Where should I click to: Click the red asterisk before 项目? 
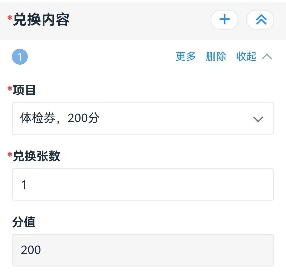tap(10, 88)
